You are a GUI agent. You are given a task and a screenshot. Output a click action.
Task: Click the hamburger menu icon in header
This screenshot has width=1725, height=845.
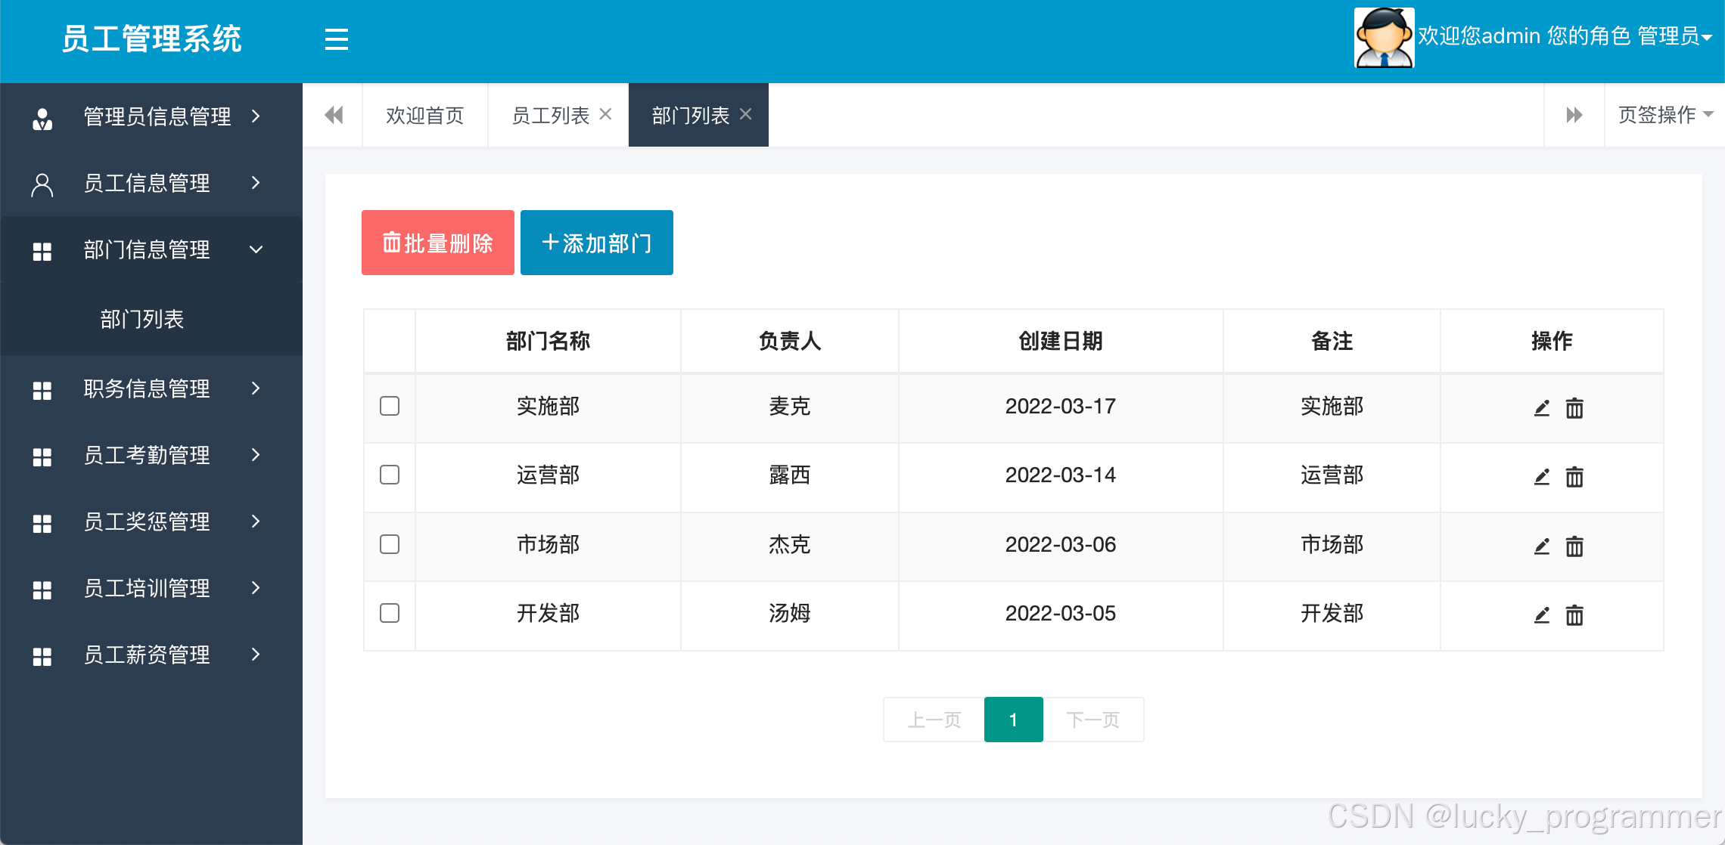[336, 39]
